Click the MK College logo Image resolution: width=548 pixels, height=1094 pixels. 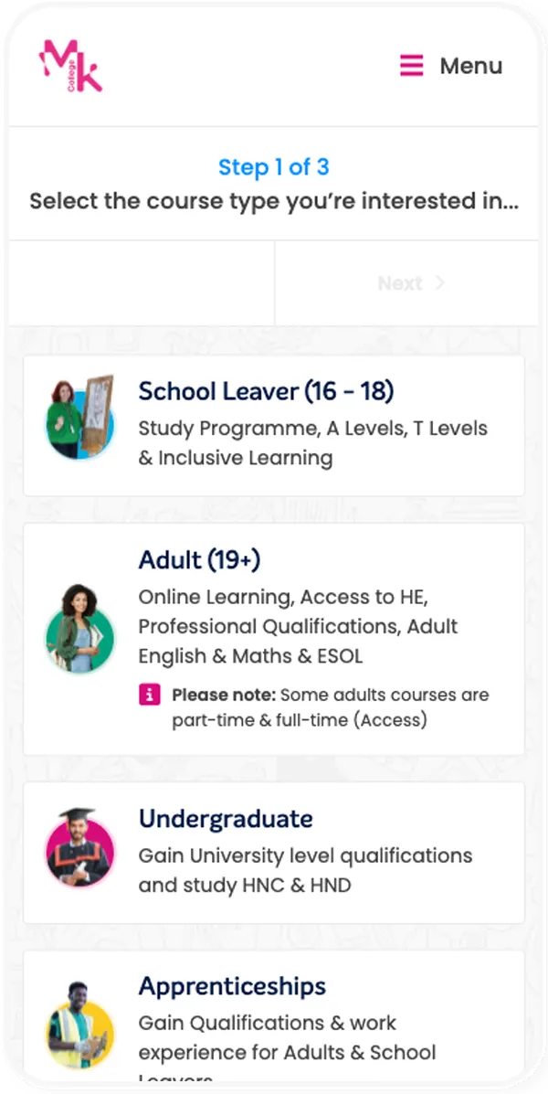[x=70, y=66]
